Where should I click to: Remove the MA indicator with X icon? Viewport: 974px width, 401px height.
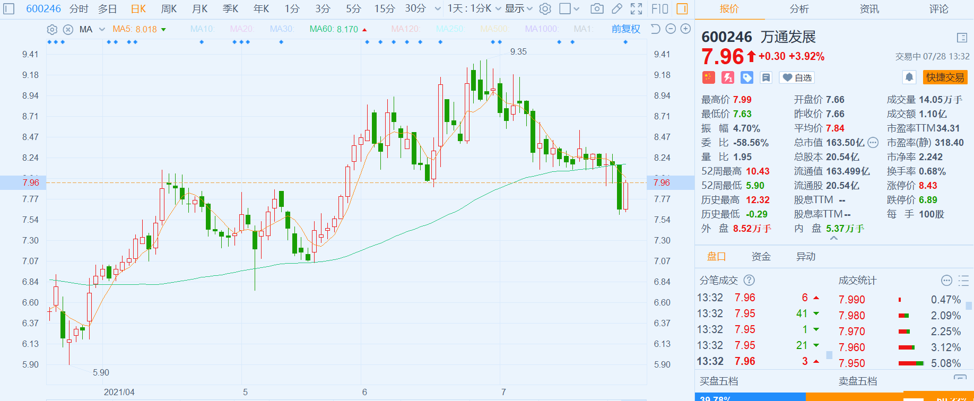point(68,30)
